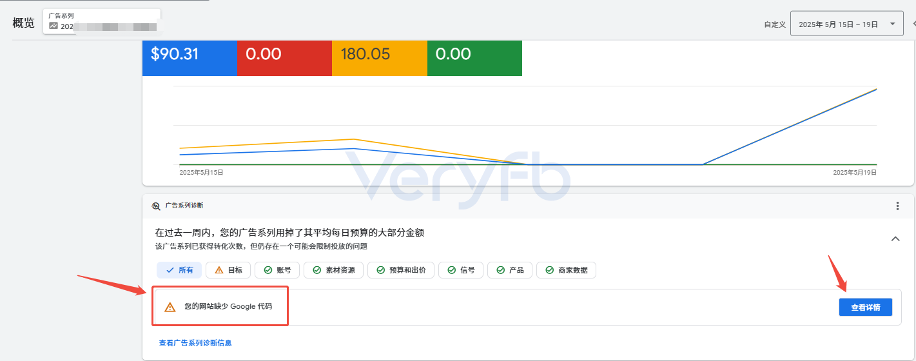Select the 预算和出价 filter chip
Viewport: 916px width, 361px height.
(401, 270)
